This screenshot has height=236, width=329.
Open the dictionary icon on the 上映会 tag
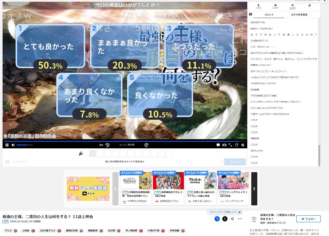tap(33, 231)
